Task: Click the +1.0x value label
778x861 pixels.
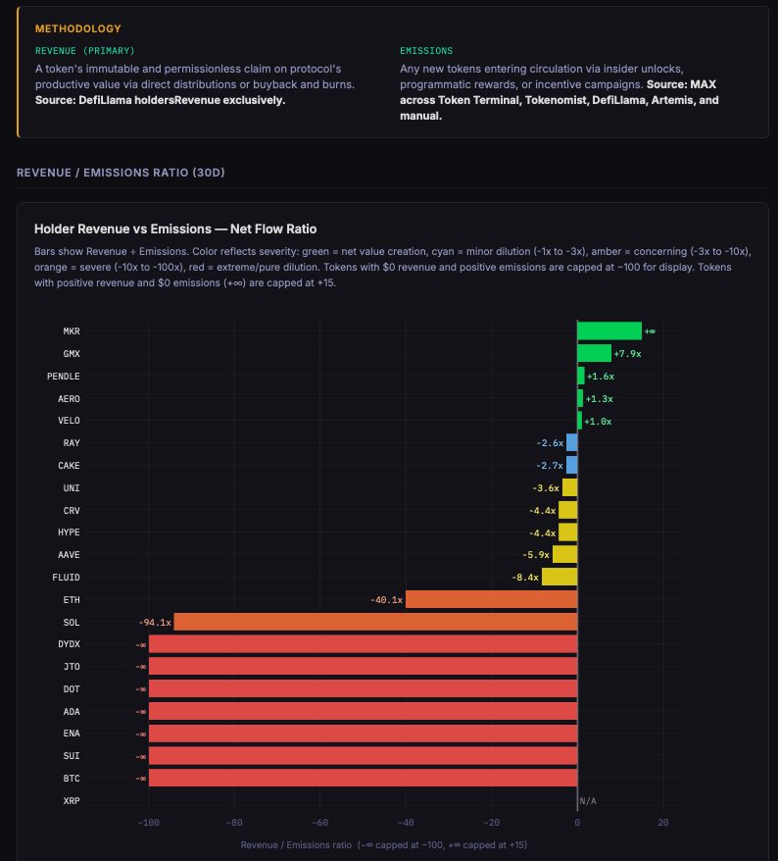Action: tap(598, 421)
